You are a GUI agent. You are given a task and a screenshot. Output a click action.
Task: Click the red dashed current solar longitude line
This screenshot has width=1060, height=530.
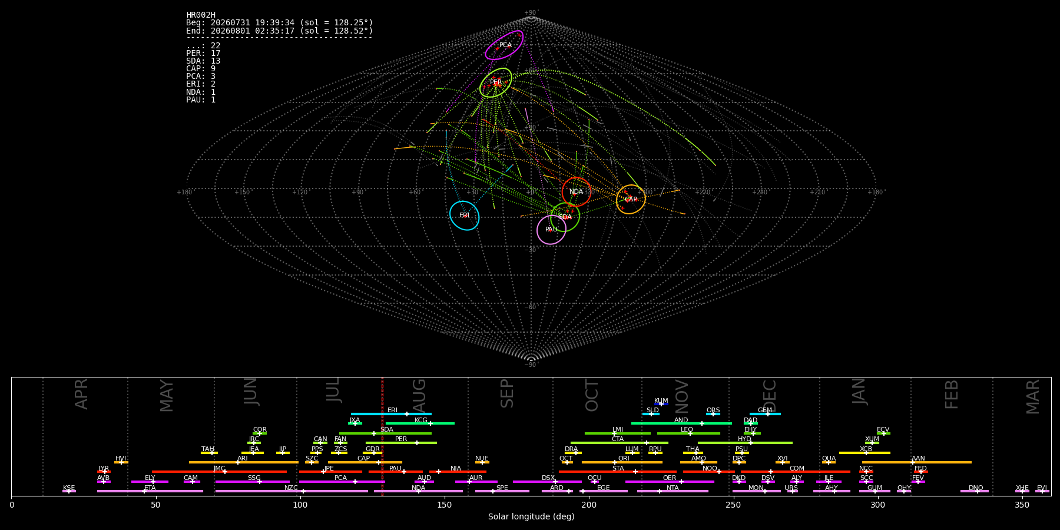coord(382,436)
